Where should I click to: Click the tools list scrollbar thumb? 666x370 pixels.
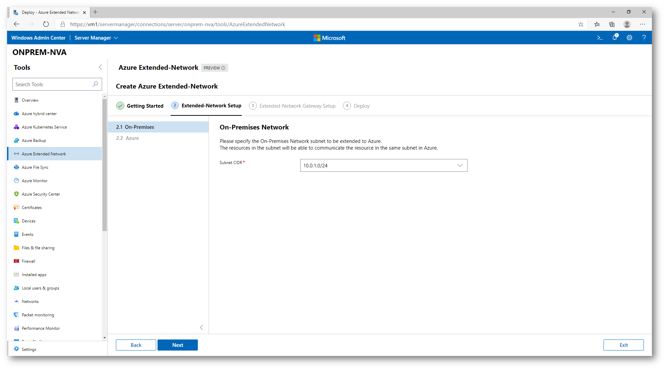[x=104, y=164]
